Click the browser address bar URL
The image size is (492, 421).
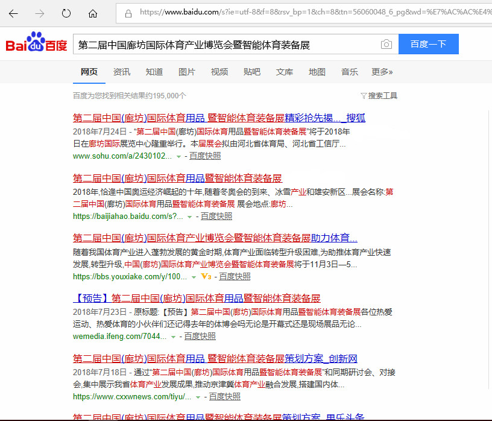(315, 13)
